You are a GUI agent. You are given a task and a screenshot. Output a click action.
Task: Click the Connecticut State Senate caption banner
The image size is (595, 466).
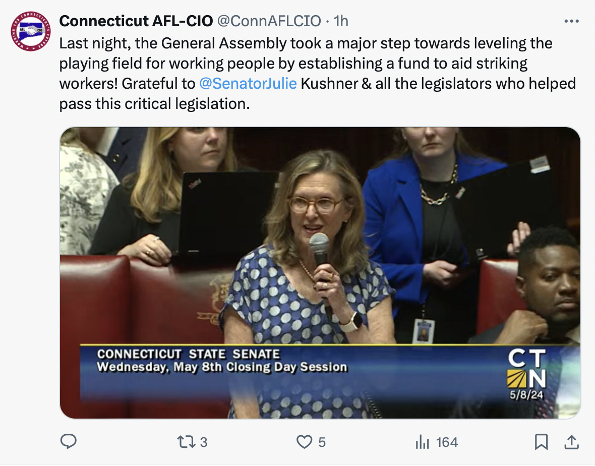pyautogui.click(x=222, y=360)
